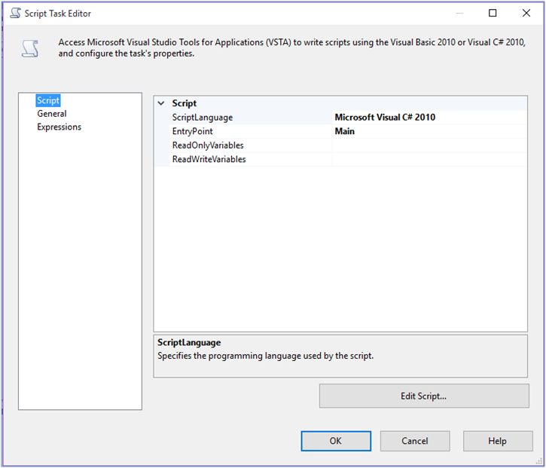
Task: Select the EntryPoint property label
Action: (192, 131)
